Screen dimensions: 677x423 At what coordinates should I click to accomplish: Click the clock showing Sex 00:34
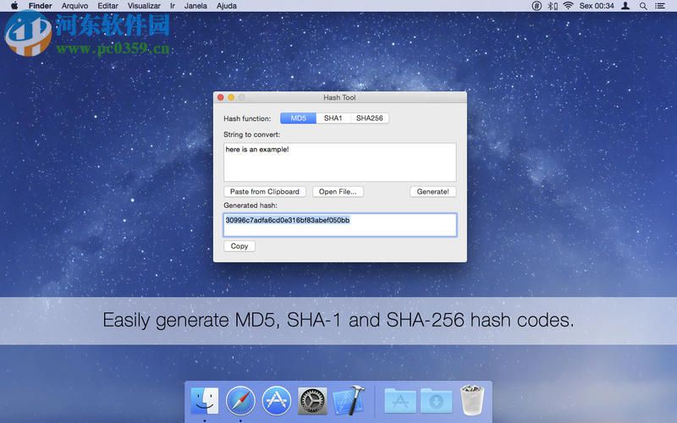(x=597, y=6)
